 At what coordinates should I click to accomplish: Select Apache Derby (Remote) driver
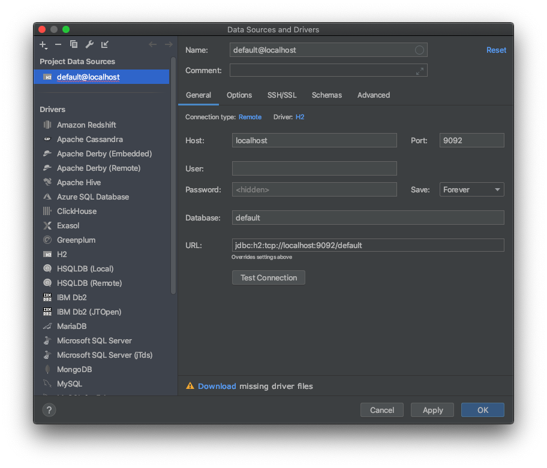click(102, 168)
